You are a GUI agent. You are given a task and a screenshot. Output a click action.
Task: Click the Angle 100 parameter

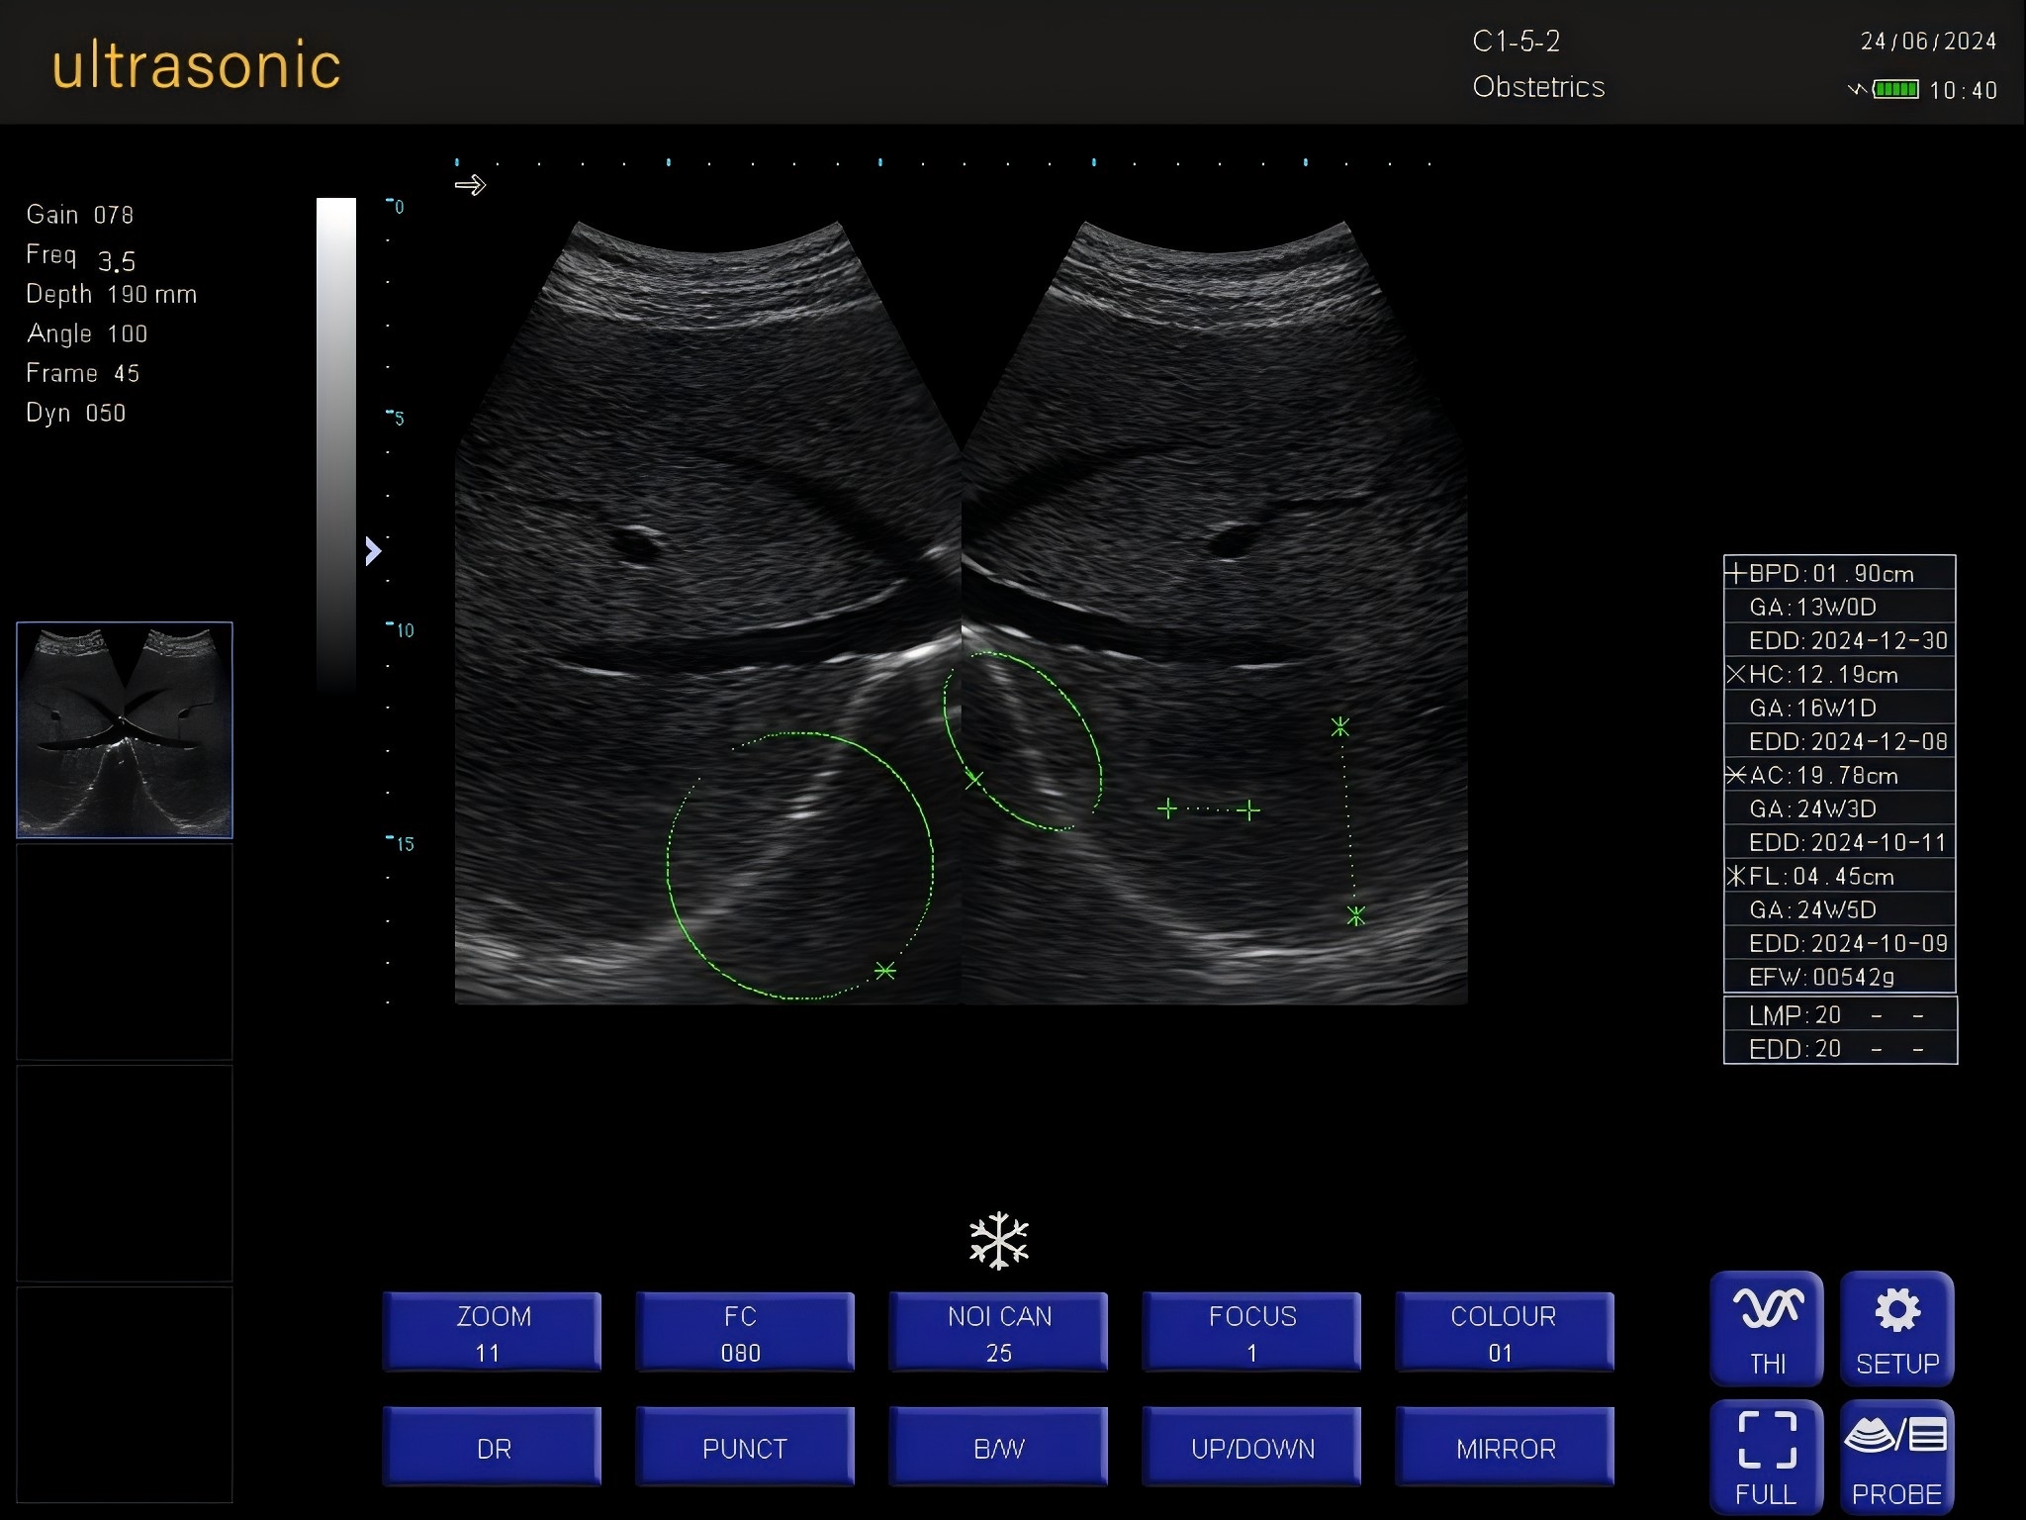pyautogui.click(x=87, y=333)
